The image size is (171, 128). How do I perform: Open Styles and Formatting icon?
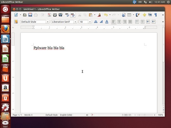(16, 22)
